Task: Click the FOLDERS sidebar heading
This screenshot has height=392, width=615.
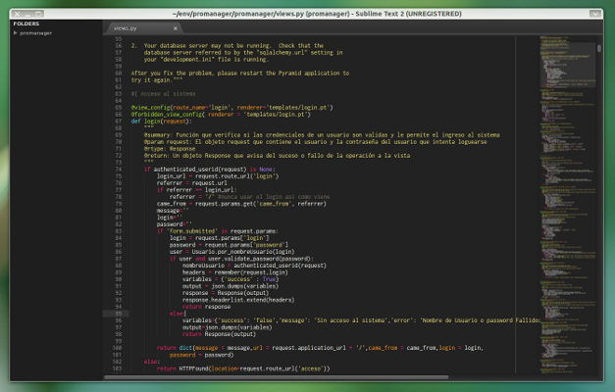Action: tap(26, 24)
